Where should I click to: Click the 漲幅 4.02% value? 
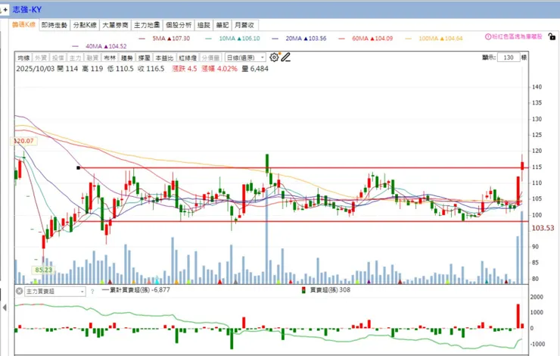click(219, 69)
